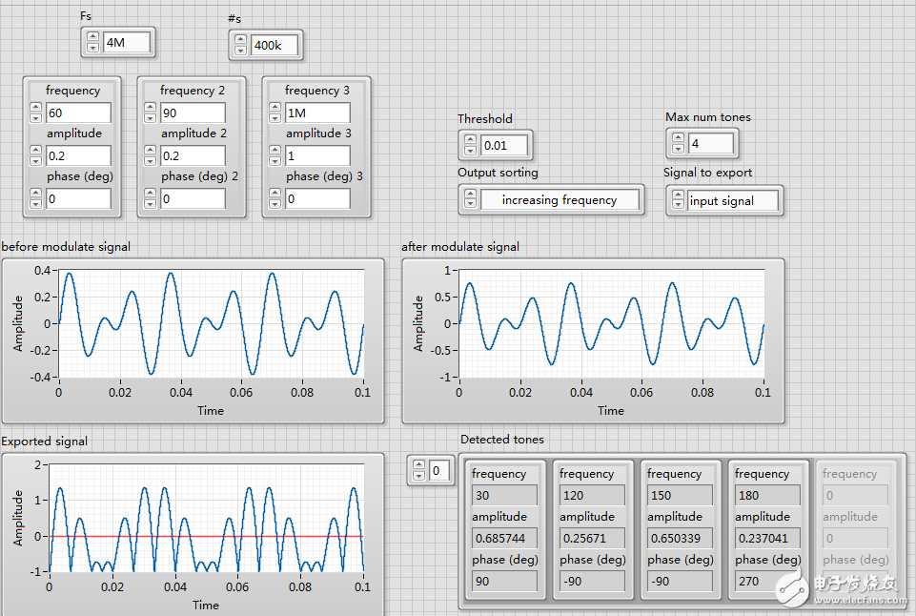This screenshot has height=616, width=916.
Task: Select first detected tone frequency value 30
Action: pyautogui.click(x=503, y=495)
